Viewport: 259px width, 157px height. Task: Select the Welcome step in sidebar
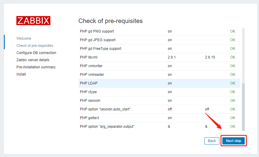pos(24,39)
